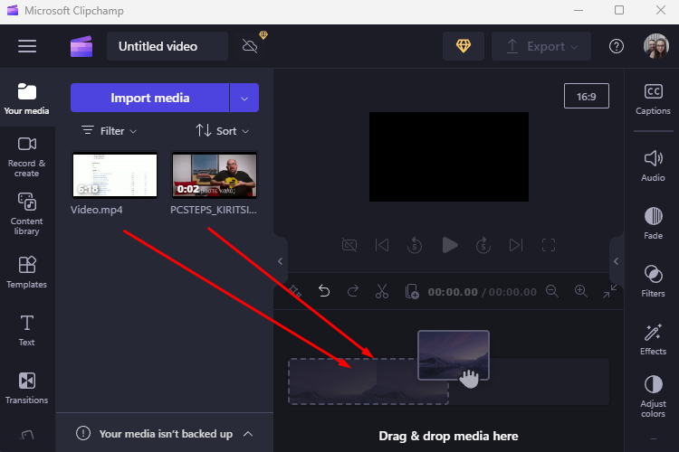Click the cloud backup disabled icon

point(250,46)
